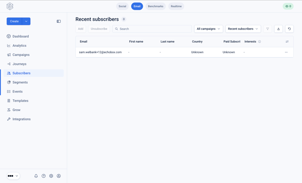Open the Recent subscribers dropdown
Image resolution: width=302 pixels, height=183 pixels.
coord(243,29)
